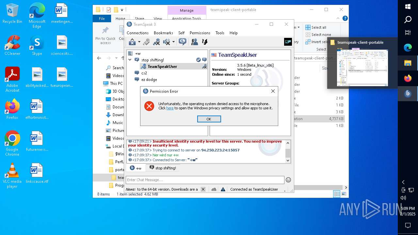
Task: Select Music in Explorer navigation pane
Action: click(x=115, y=123)
